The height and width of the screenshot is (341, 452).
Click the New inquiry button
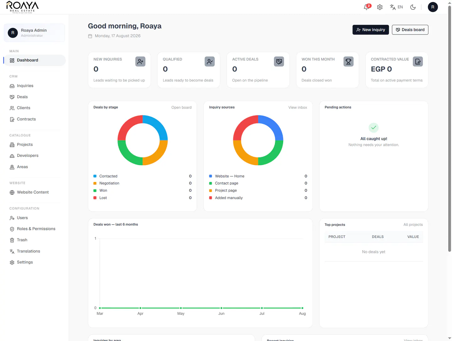click(x=371, y=30)
